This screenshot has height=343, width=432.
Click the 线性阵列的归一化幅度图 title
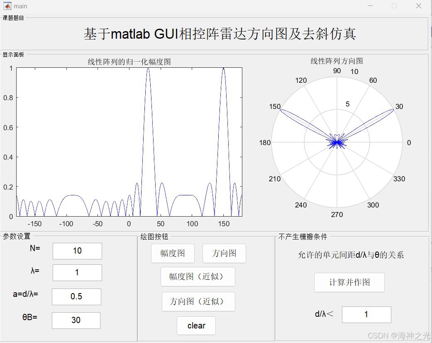129,62
